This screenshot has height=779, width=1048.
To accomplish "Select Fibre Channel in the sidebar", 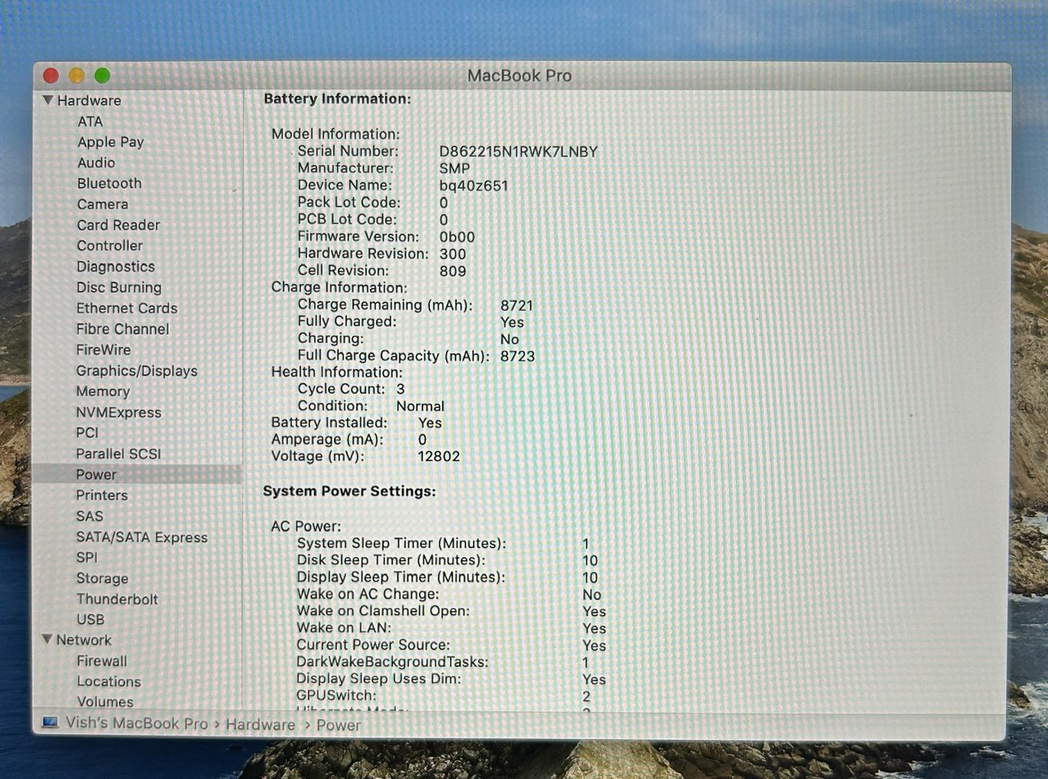I will pos(123,329).
